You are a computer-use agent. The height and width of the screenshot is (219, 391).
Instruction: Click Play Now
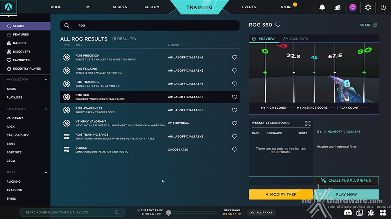(346, 194)
